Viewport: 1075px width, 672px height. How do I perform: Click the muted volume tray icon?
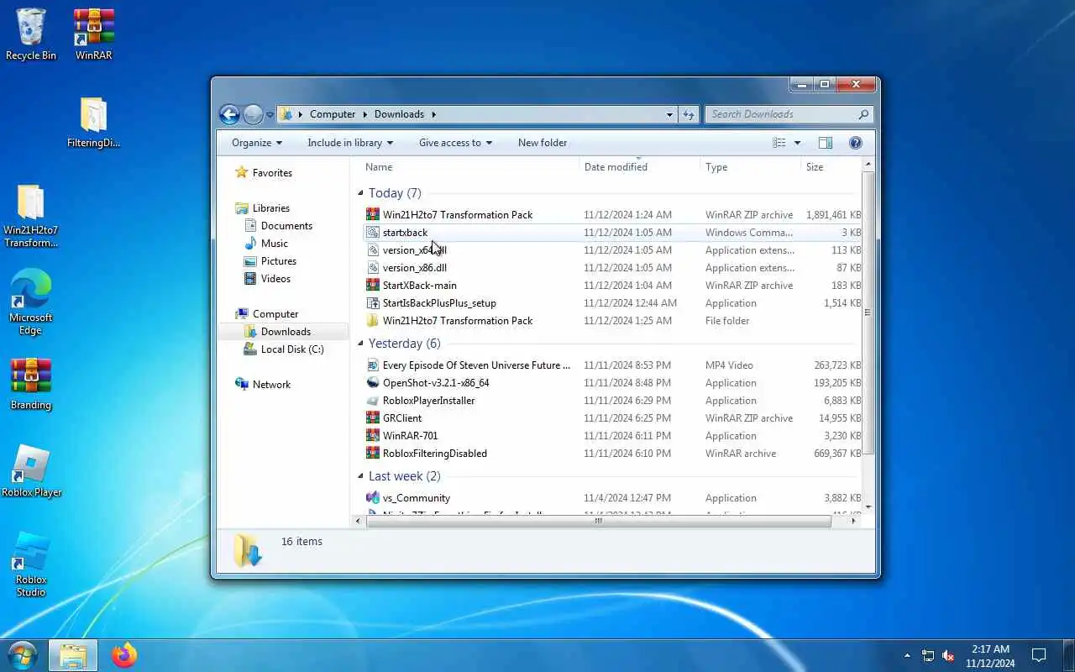click(x=949, y=656)
